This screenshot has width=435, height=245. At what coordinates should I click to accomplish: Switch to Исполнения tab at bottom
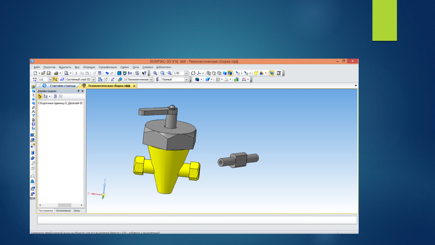[x=63, y=211]
